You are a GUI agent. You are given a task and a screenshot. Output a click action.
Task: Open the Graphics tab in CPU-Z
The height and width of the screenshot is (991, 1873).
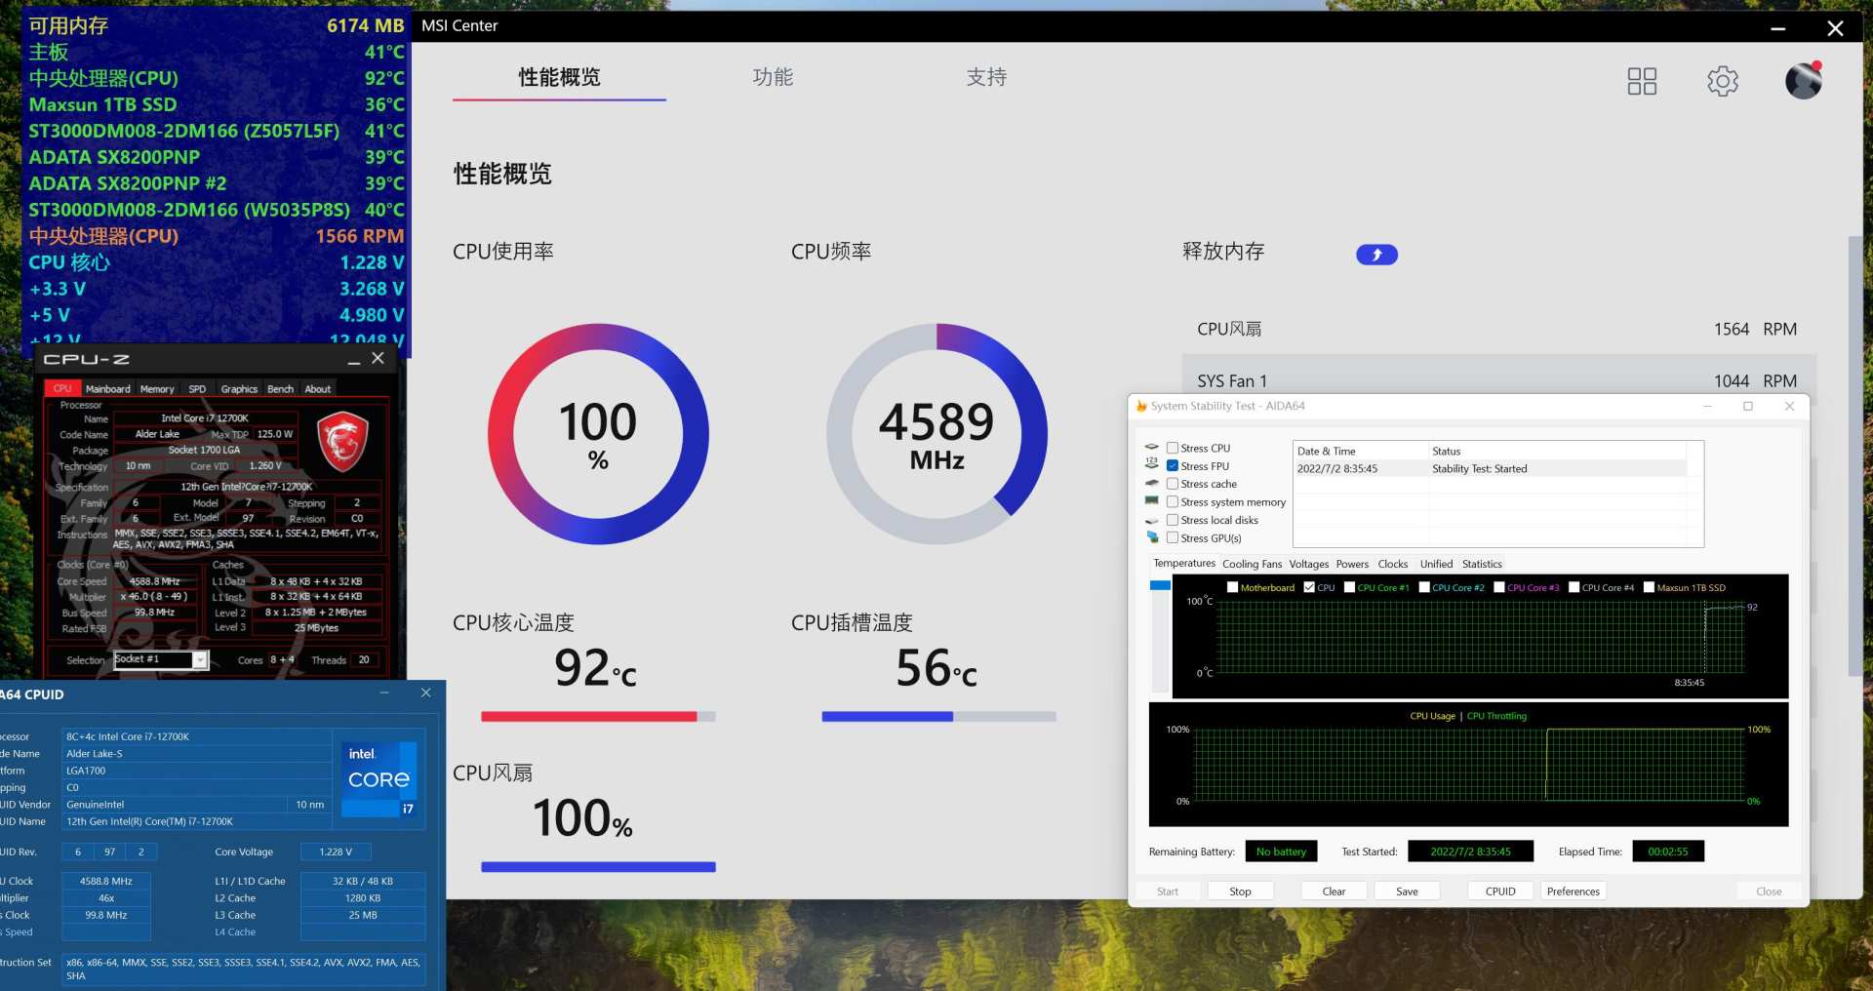[x=239, y=389]
